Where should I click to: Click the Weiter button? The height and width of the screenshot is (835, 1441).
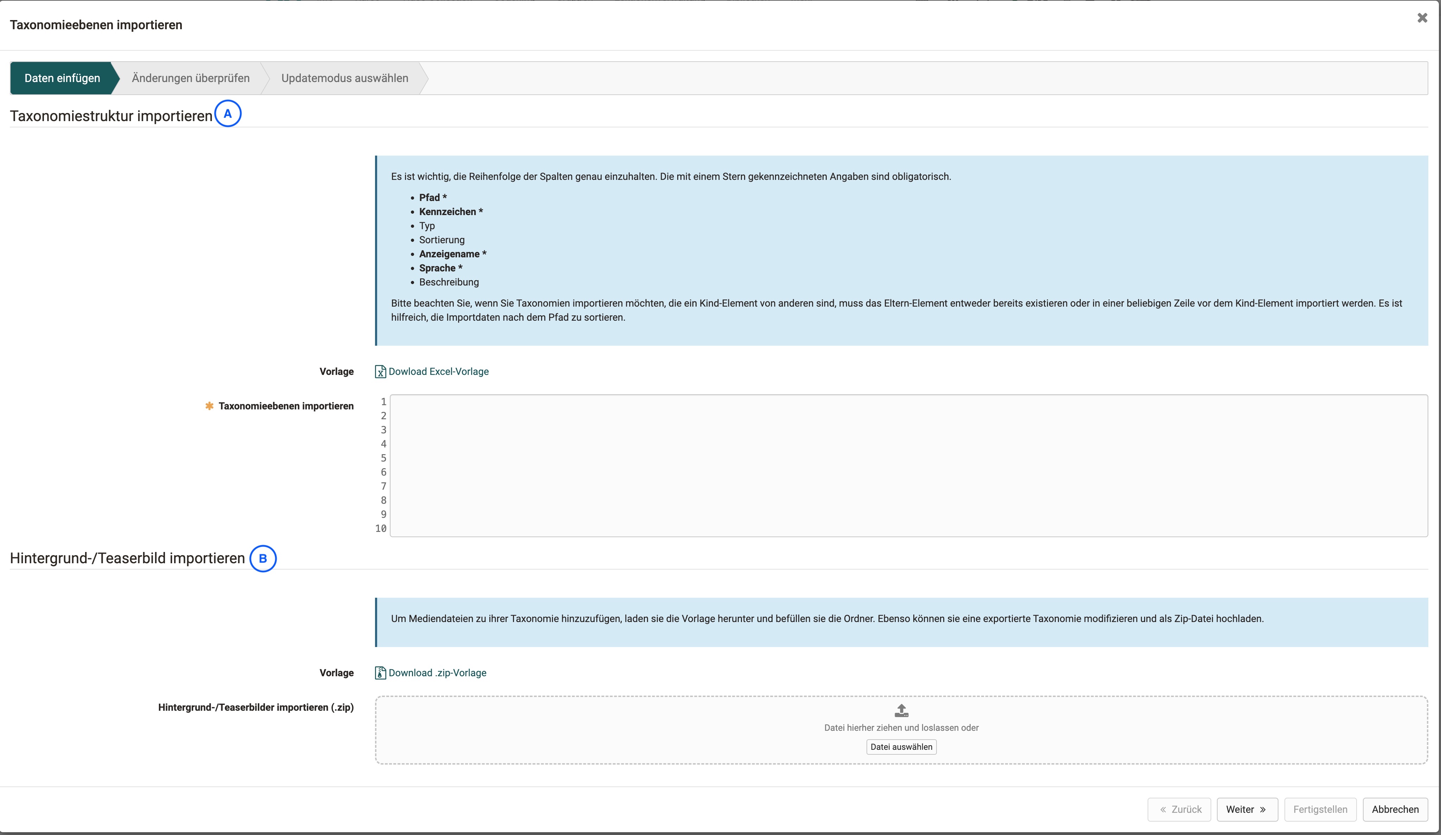(x=1247, y=809)
